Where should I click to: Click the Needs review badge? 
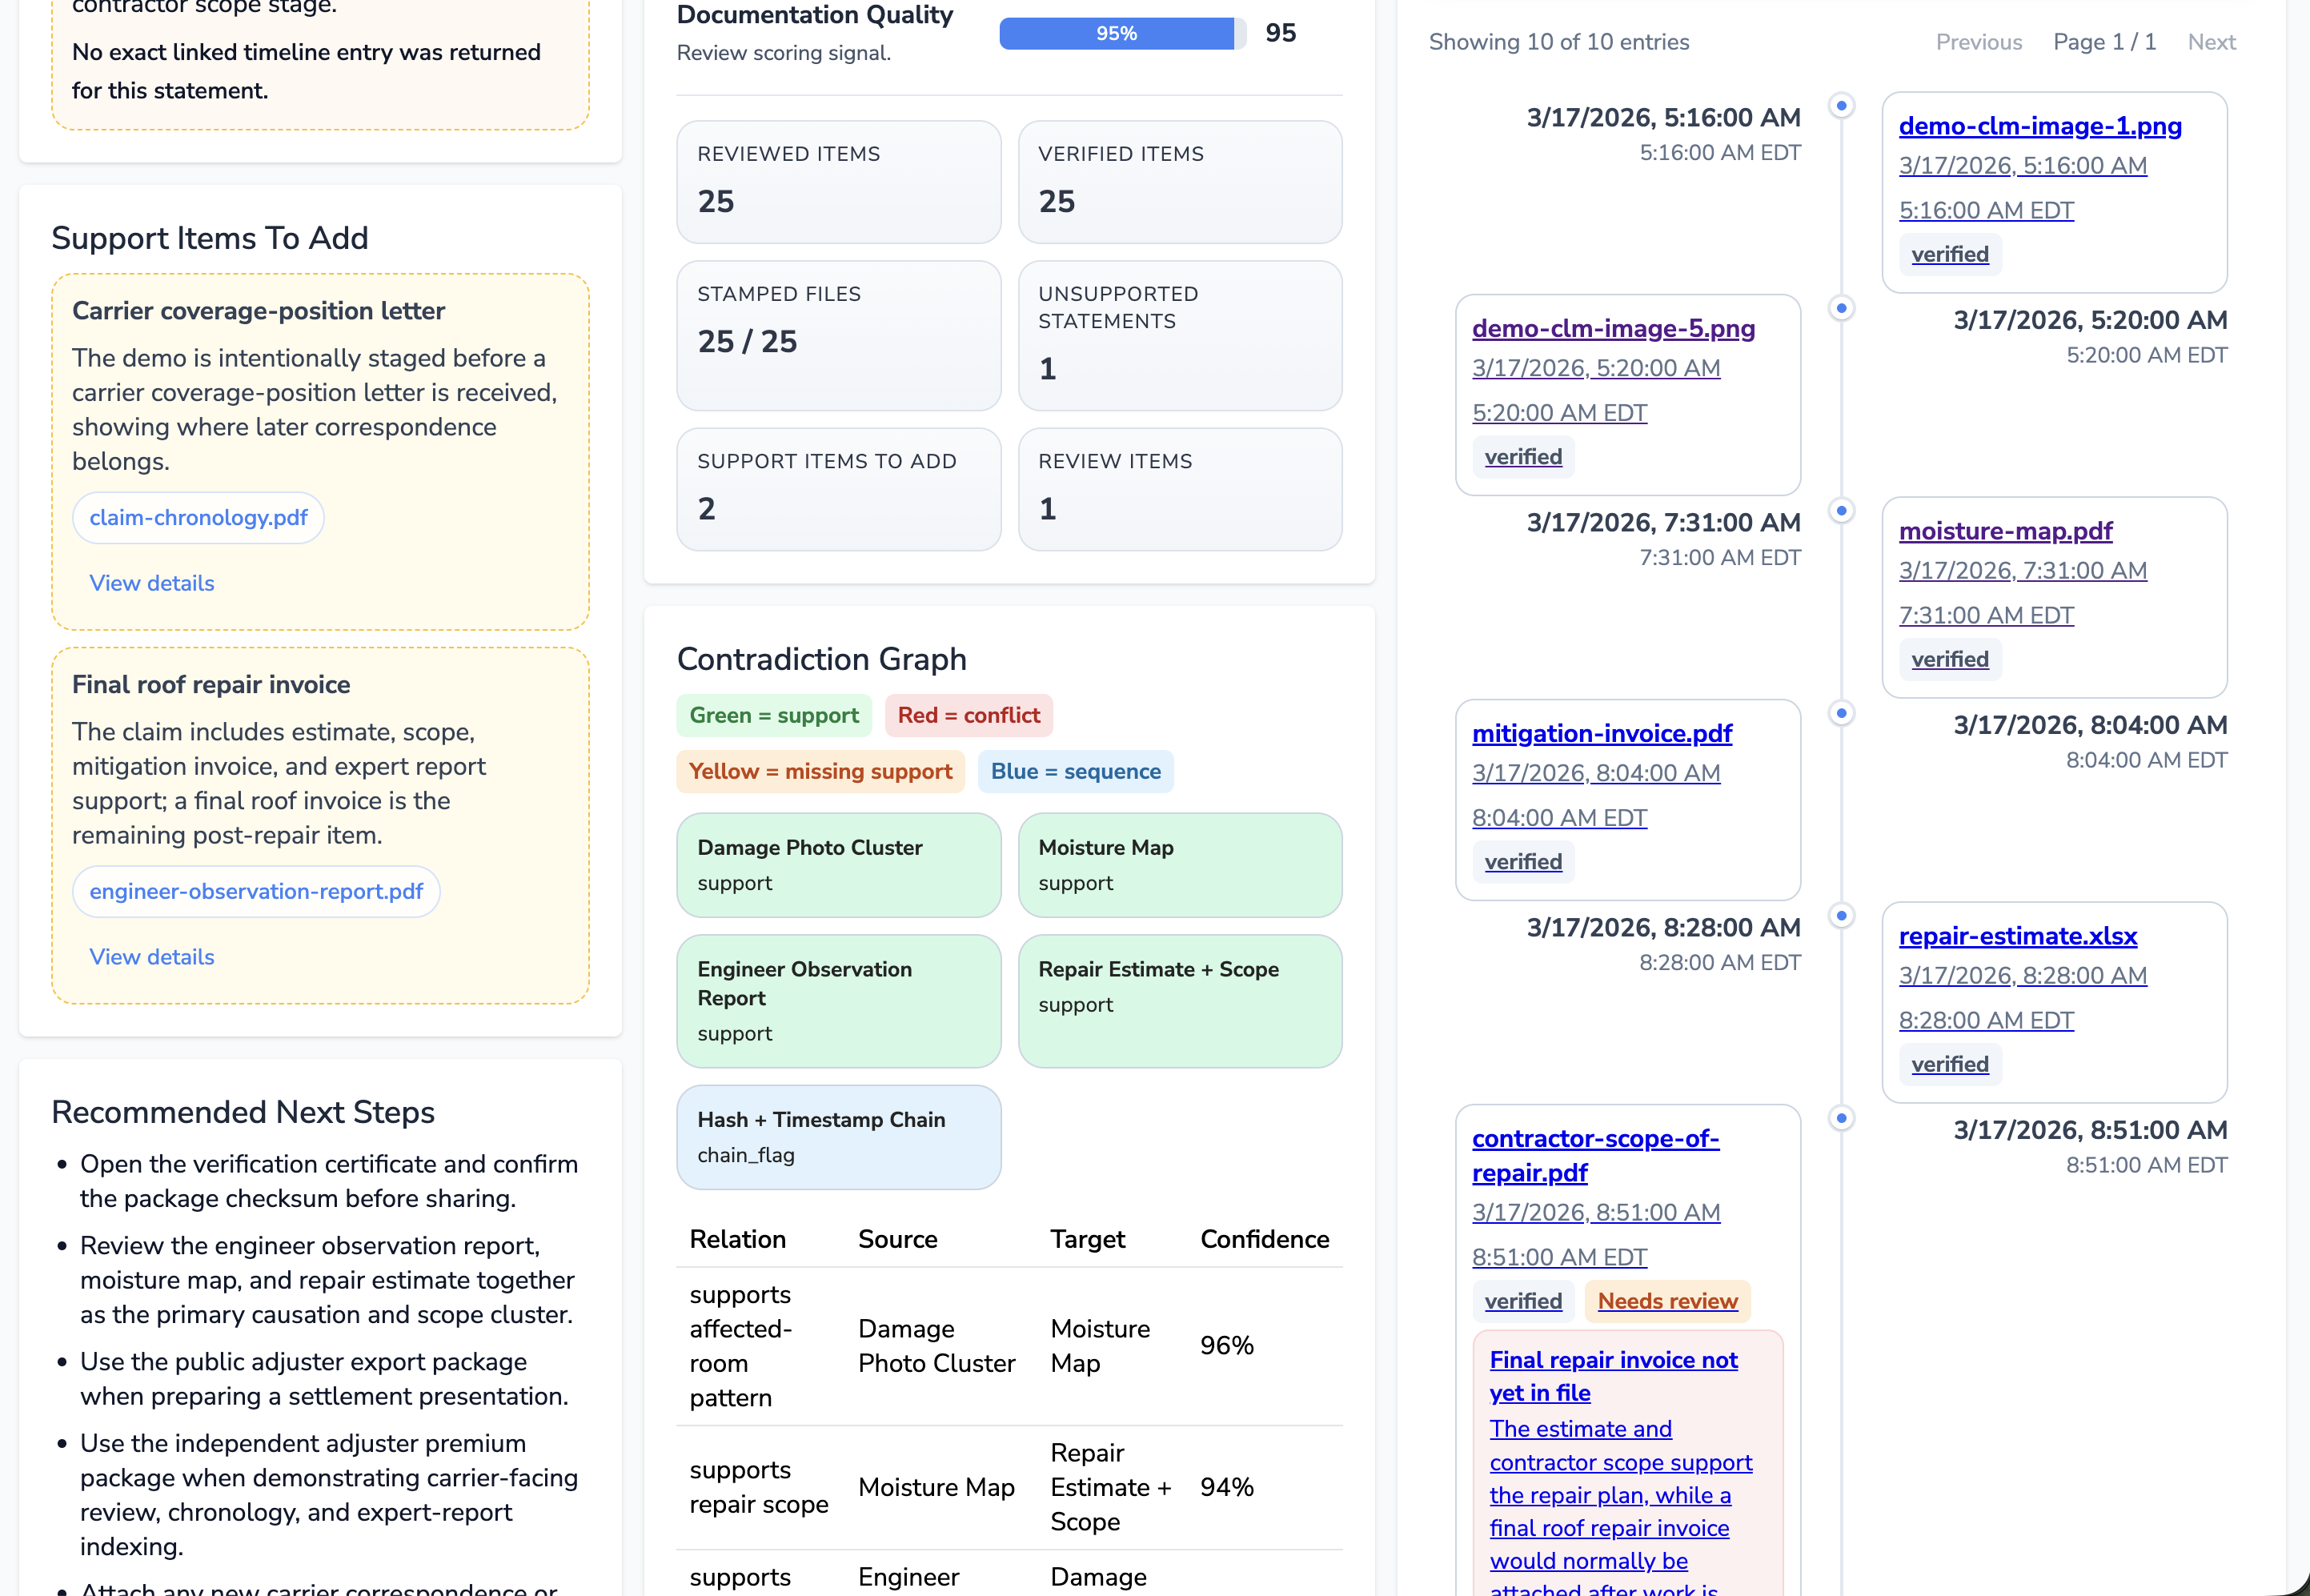1667,1301
